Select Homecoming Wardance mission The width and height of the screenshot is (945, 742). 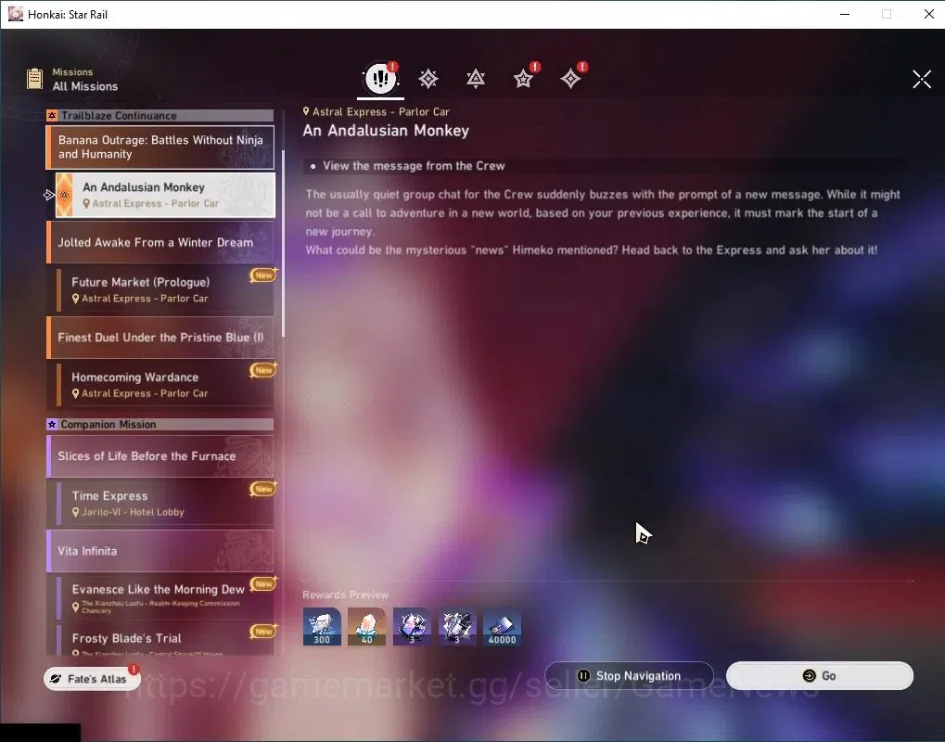point(165,385)
